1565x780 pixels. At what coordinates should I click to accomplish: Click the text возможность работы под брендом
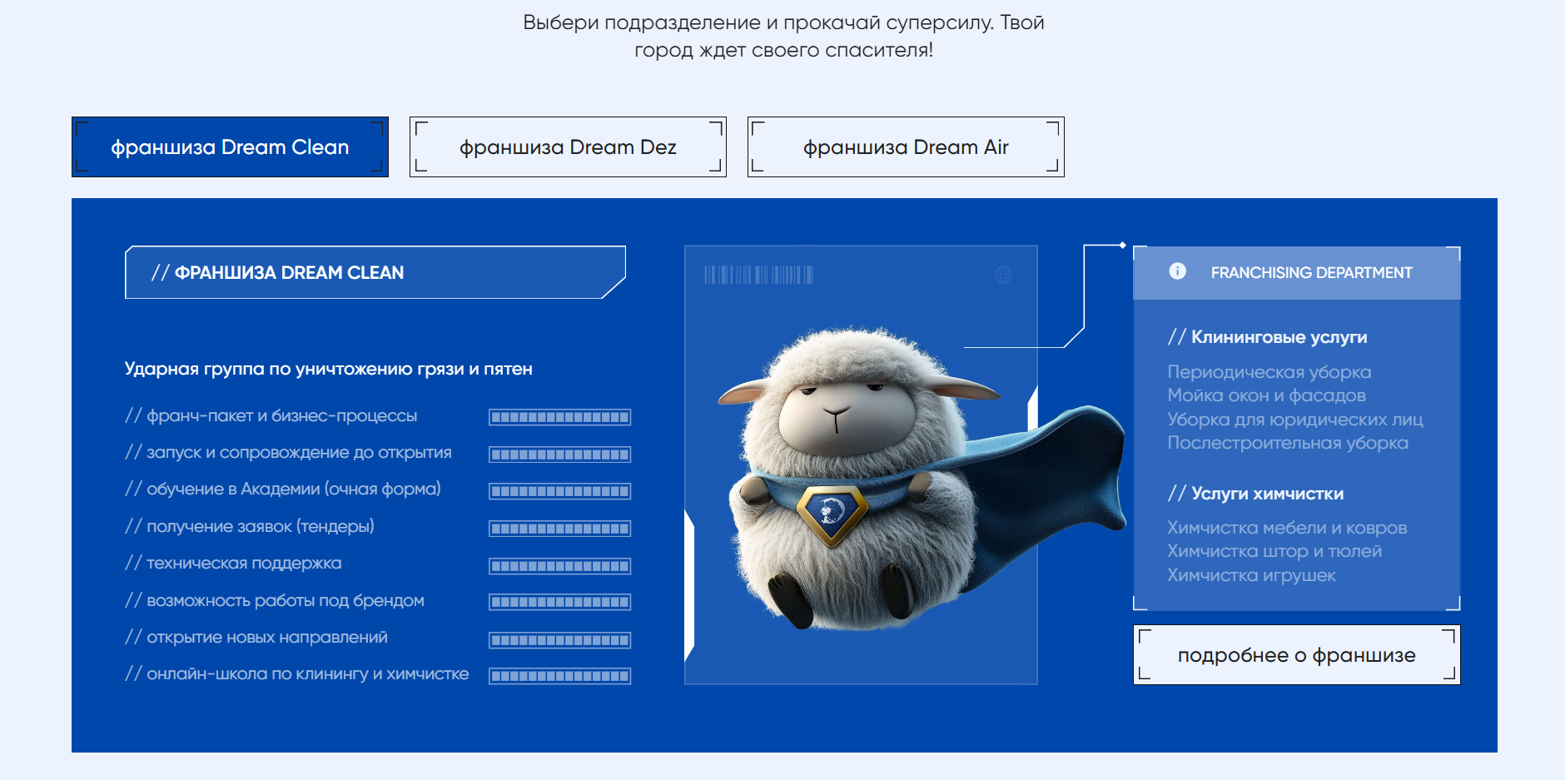point(275,600)
